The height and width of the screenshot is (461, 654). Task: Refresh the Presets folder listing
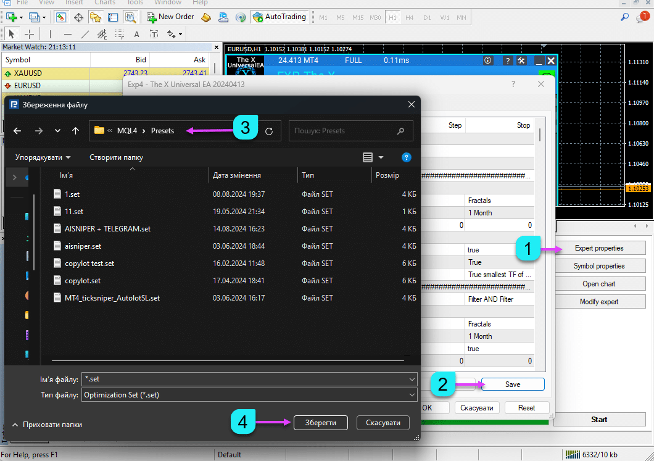(269, 131)
